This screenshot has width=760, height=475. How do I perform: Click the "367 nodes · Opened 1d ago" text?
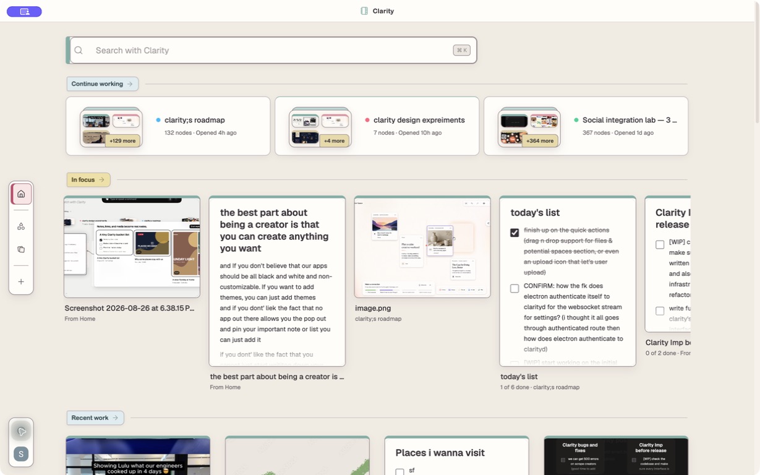(x=618, y=133)
